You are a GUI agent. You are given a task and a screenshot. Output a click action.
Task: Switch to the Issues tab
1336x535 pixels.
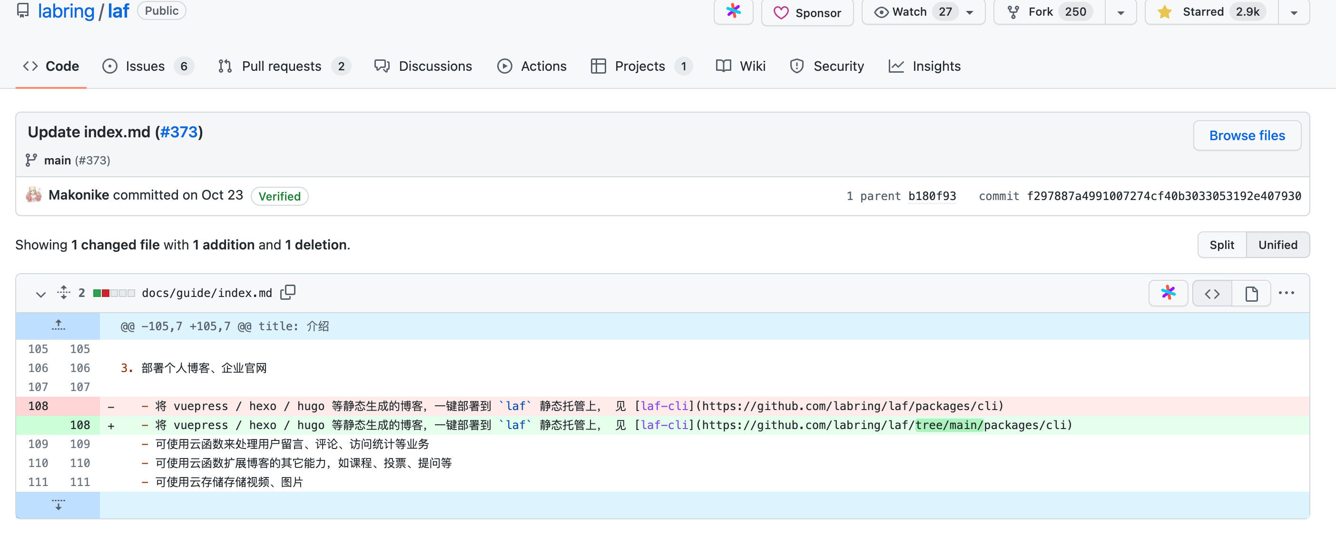tap(148, 67)
